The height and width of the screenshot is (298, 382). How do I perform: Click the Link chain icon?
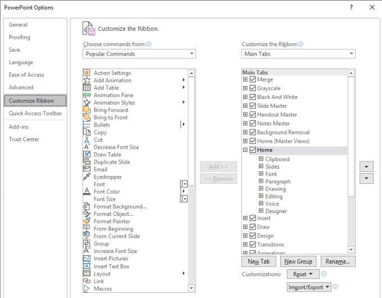pos(87,281)
